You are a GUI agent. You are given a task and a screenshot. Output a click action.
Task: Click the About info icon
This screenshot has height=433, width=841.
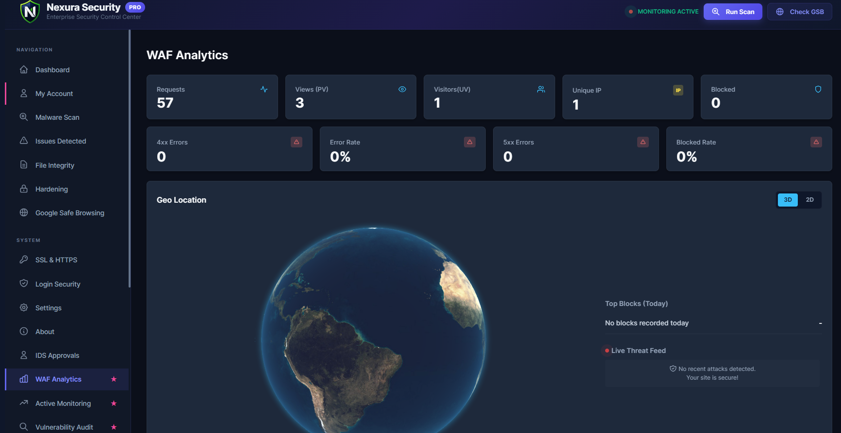[24, 331]
